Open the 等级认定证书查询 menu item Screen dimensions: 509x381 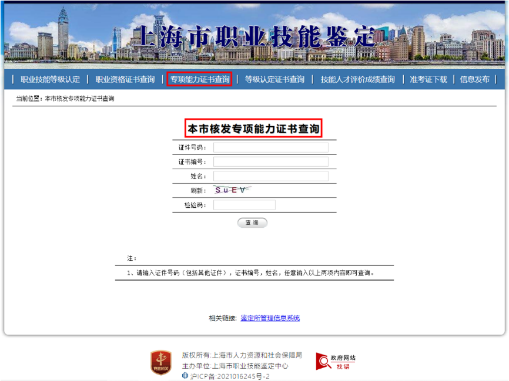point(274,81)
